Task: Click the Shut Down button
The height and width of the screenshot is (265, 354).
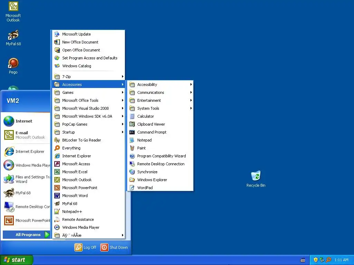Action: (x=114, y=247)
